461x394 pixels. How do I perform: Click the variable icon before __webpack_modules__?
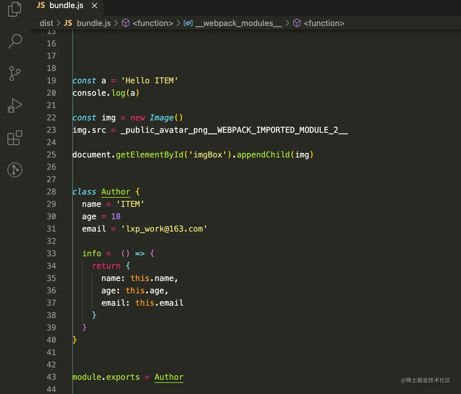pos(188,23)
